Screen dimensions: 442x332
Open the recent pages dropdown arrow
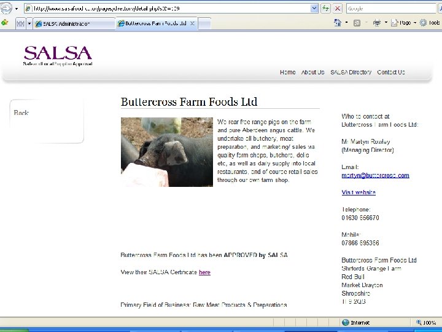click(17, 9)
